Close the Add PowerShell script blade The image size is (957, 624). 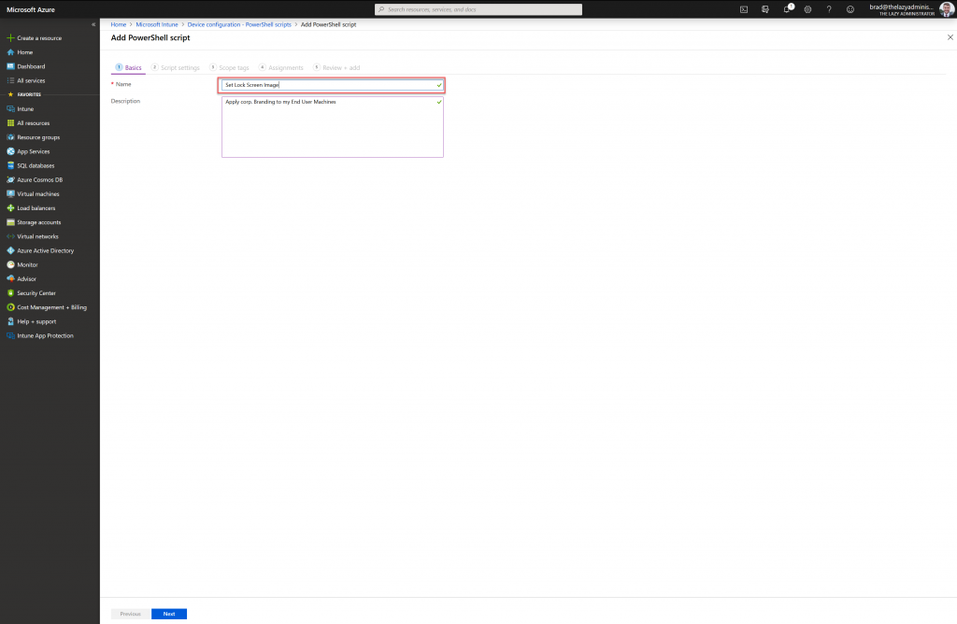[x=950, y=37]
